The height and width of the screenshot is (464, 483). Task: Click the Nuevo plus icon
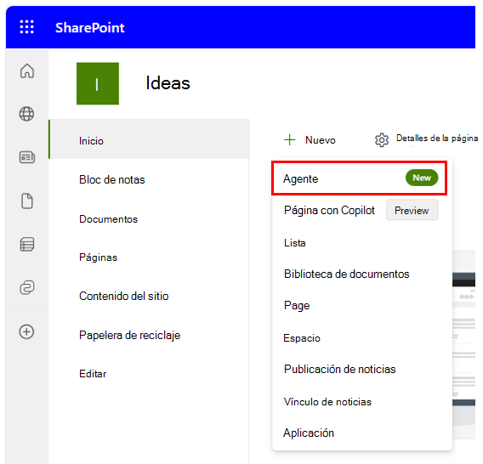point(289,139)
